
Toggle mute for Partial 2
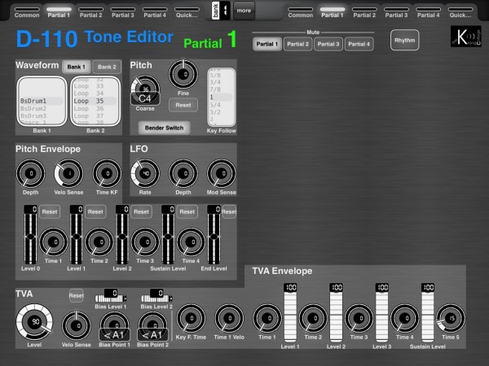click(x=297, y=44)
